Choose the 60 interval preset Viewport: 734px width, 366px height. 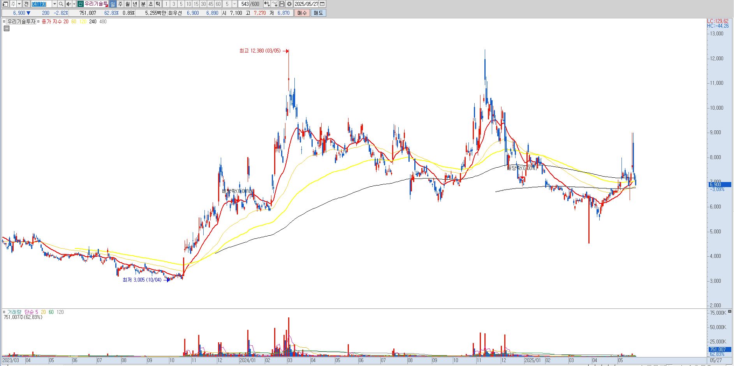pos(218,4)
